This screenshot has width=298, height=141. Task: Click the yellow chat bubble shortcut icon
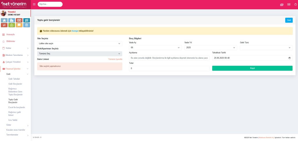tap(19, 25)
